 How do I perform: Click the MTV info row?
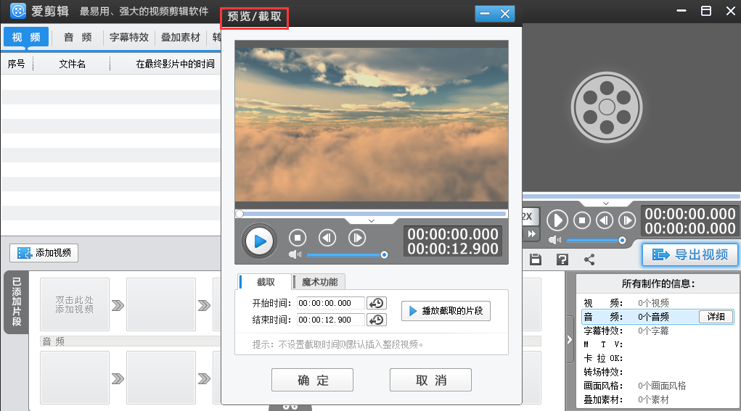[x=658, y=344]
